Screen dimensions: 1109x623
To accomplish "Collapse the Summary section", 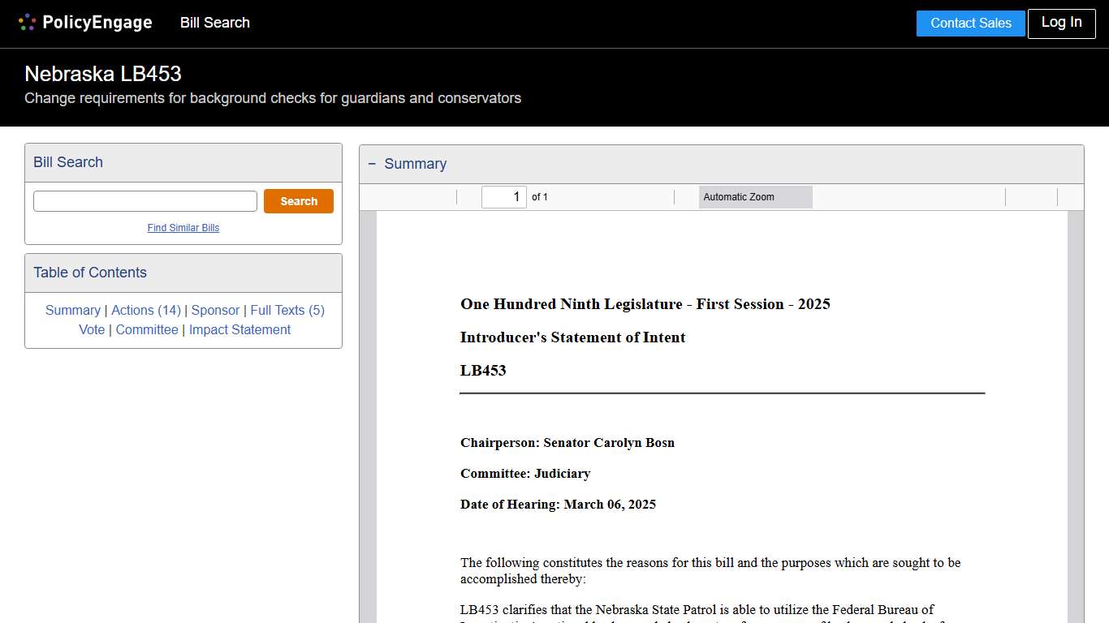I will (x=372, y=164).
